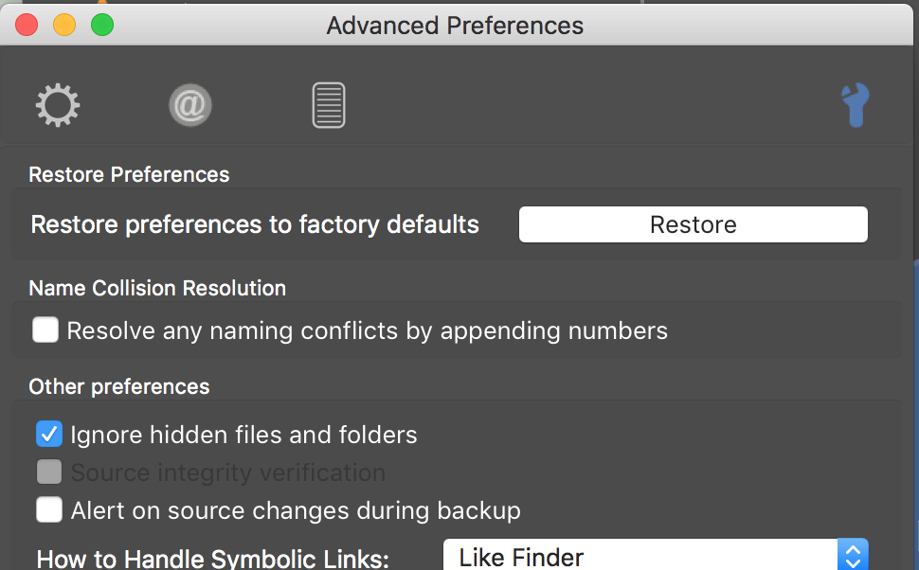
Task: Click the Restore button
Action: point(693,224)
